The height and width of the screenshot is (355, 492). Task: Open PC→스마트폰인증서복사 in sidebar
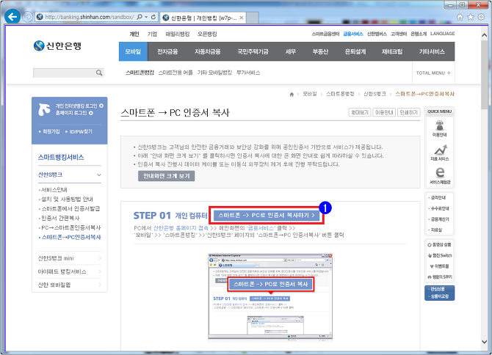(71, 227)
